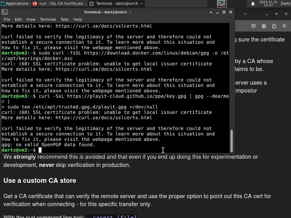The width and height of the screenshot is (291, 218).
Task: Open the Firefox account icon
Action: click(x=264, y=26)
